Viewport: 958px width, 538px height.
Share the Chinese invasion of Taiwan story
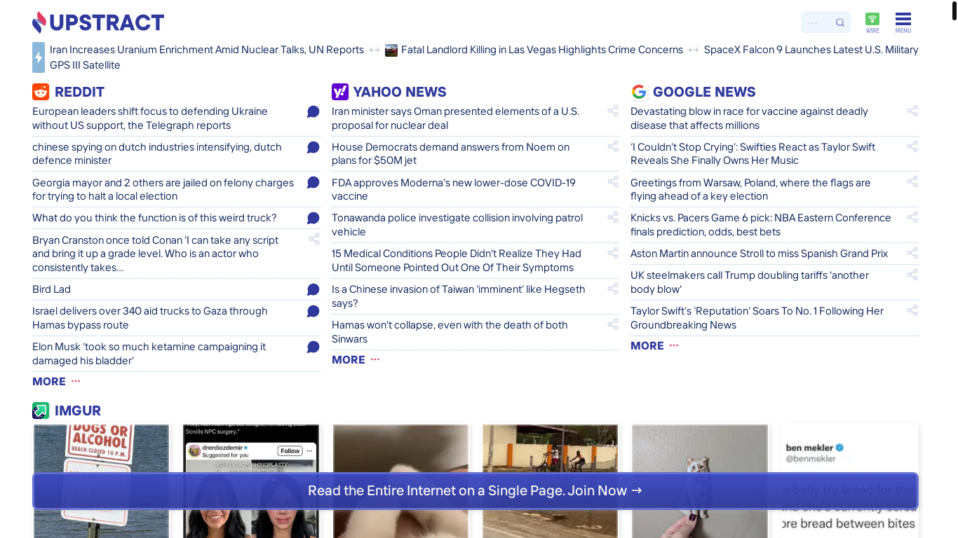[613, 289]
